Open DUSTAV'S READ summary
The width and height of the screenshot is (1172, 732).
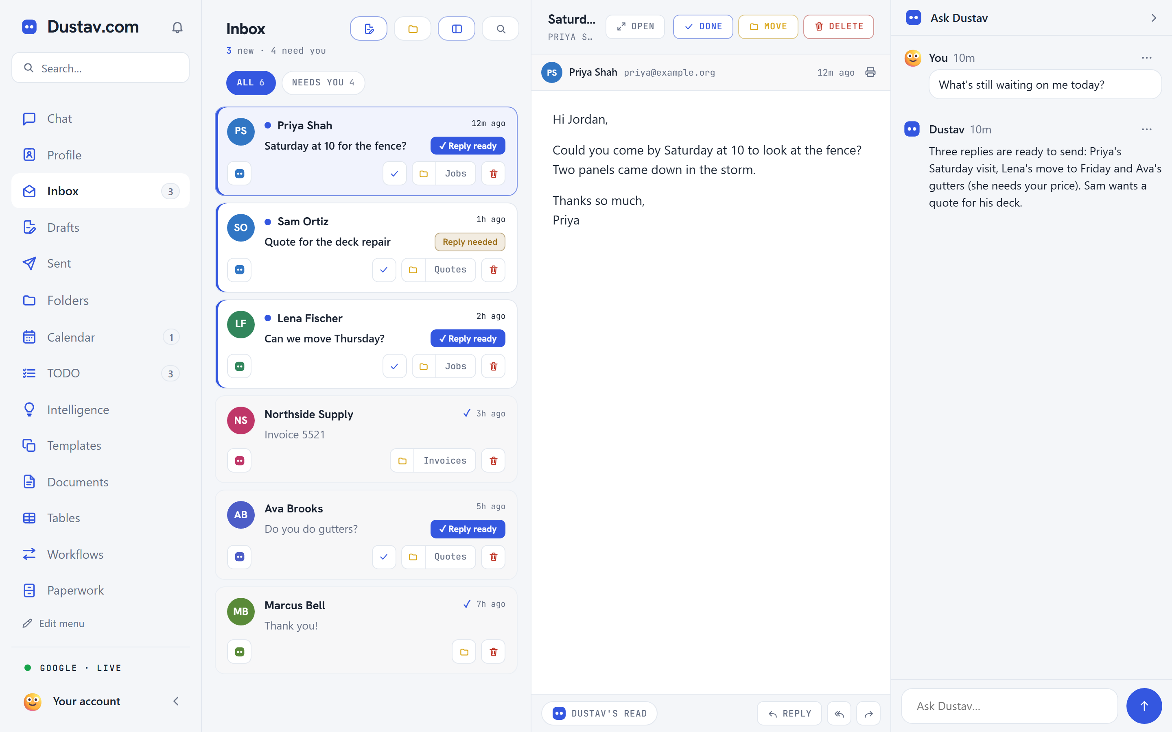[x=599, y=713]
